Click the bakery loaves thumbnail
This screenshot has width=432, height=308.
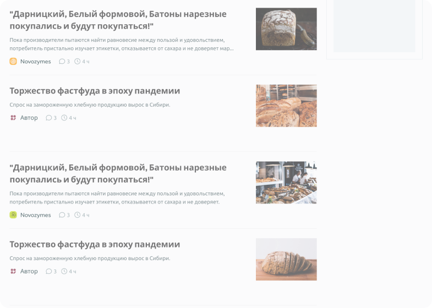tap(286, 106)
